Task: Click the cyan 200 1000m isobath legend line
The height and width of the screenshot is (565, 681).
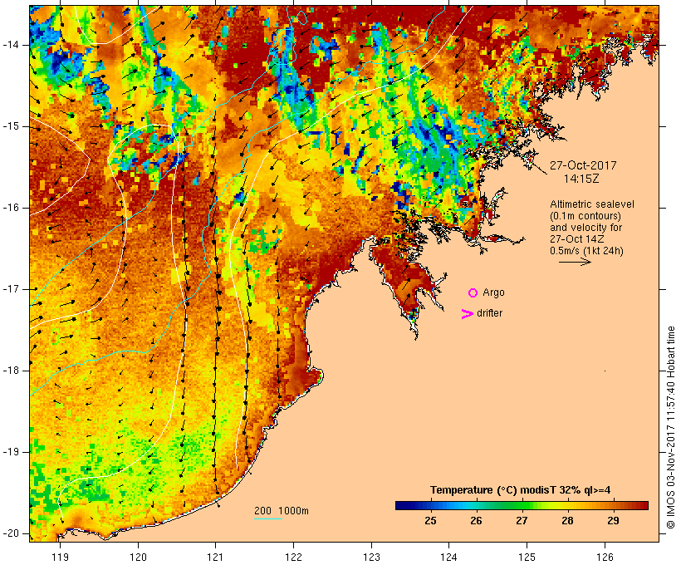Action: [x=268, y=518]
